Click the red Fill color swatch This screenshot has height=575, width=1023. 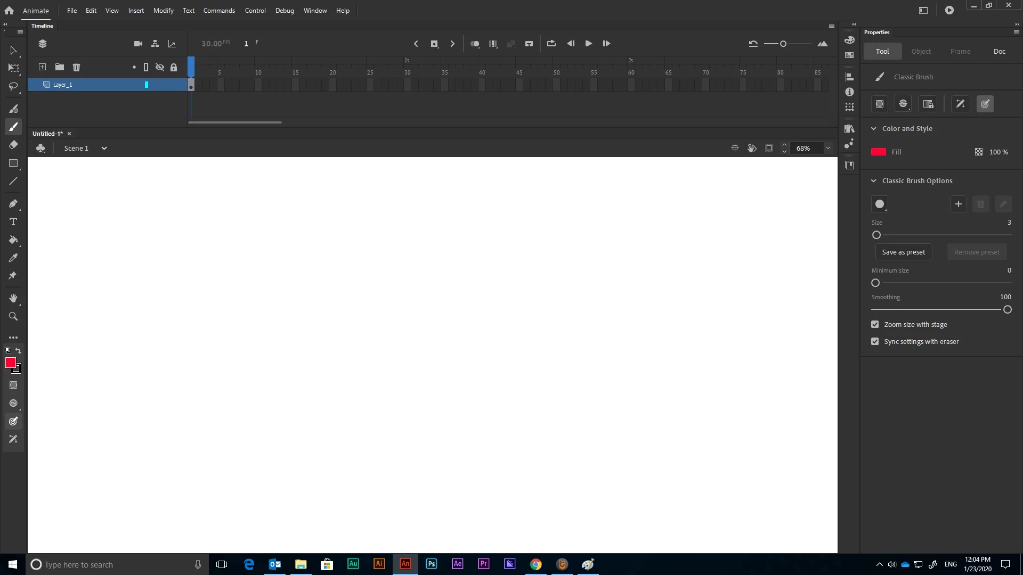coord(878,152)
